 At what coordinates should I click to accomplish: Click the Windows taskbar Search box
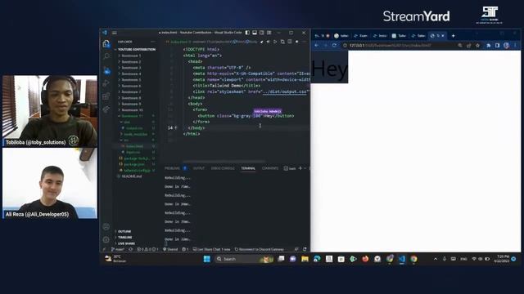point(244,259)
